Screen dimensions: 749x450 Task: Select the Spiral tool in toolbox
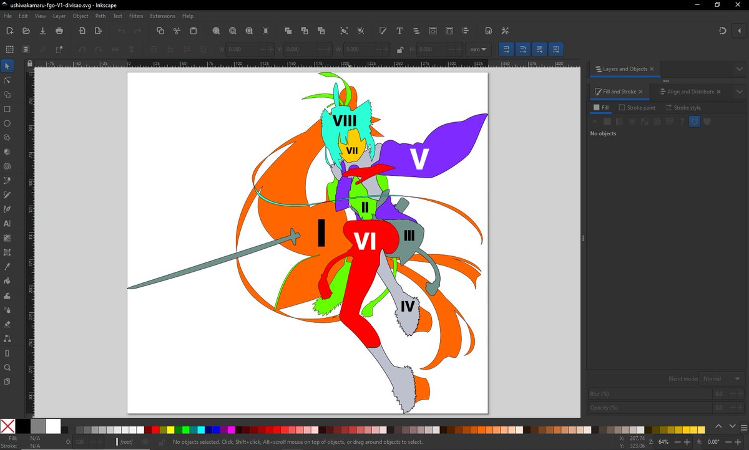pos(7,166)
